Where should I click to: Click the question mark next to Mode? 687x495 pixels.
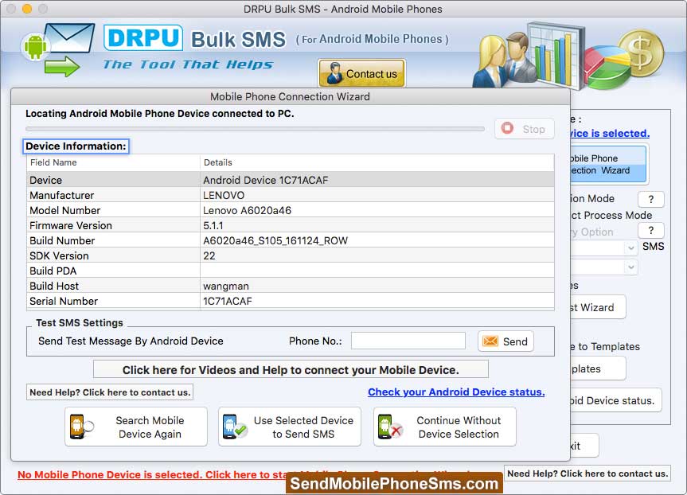tap(650, 199)
